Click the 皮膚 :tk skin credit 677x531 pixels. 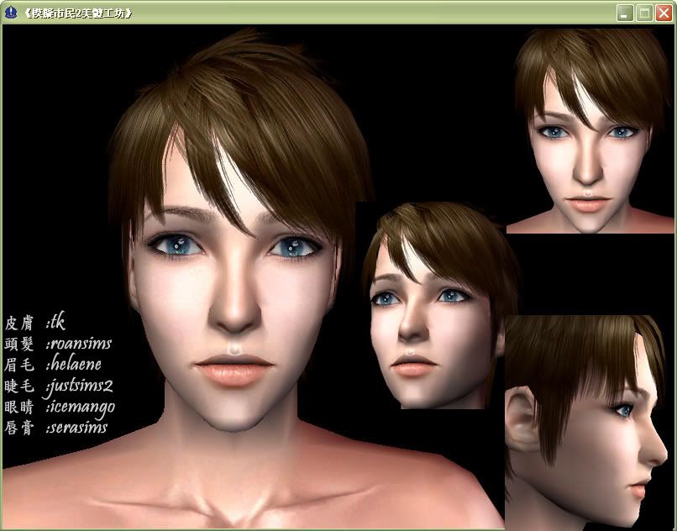coord(35,322)
